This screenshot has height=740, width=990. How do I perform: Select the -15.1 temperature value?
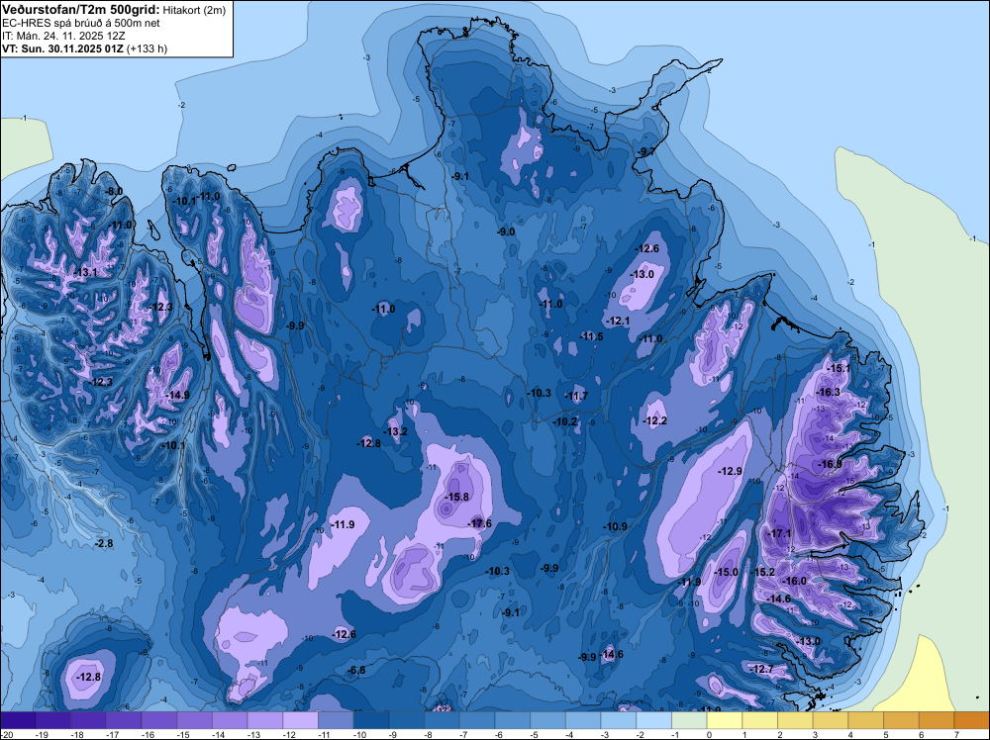[839, 368]
